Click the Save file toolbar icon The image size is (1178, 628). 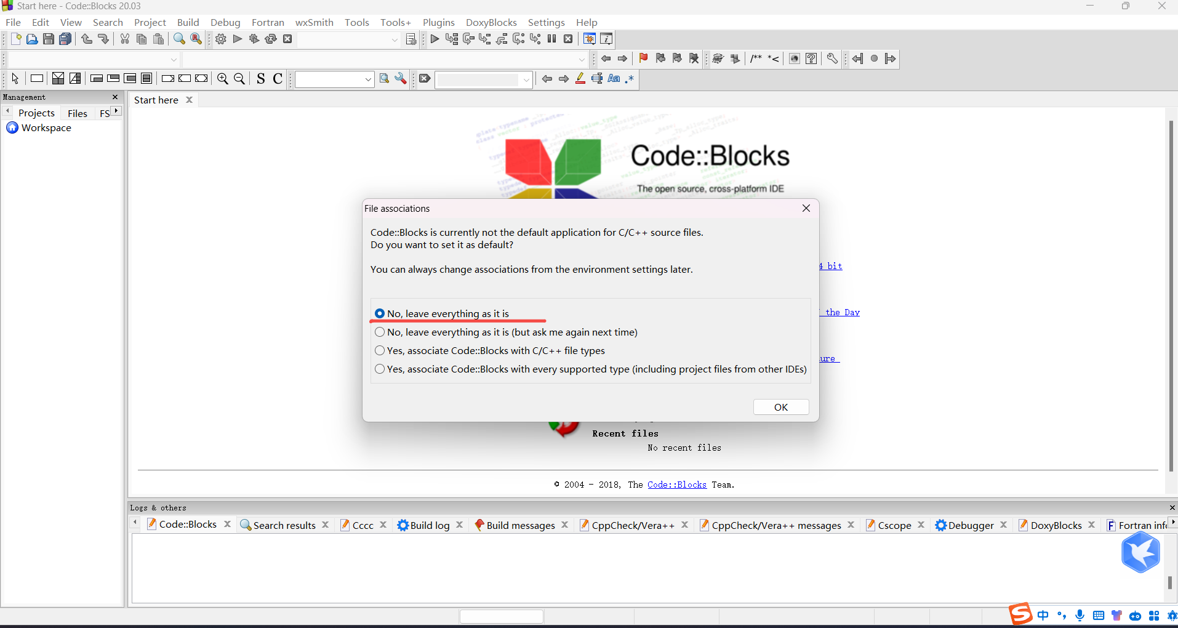(48, 39)
